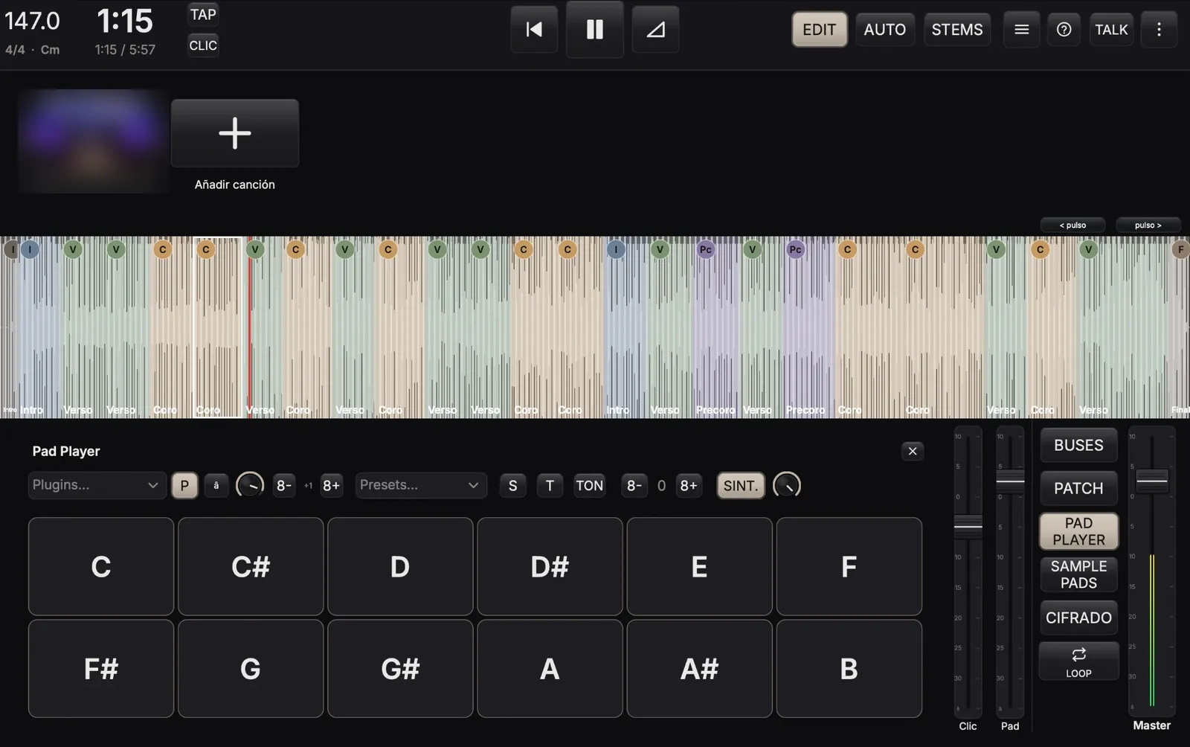Click the fade-out triangle icon
The height and width of the screenshot is (747, 1190).
(x=655, y=30)
